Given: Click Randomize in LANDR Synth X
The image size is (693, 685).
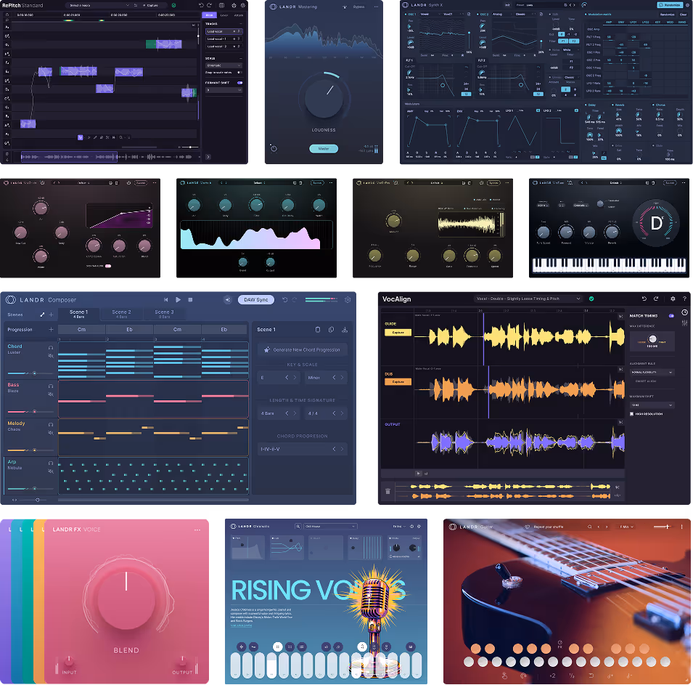Looking at the screenshot, I should tap(670, 5).
